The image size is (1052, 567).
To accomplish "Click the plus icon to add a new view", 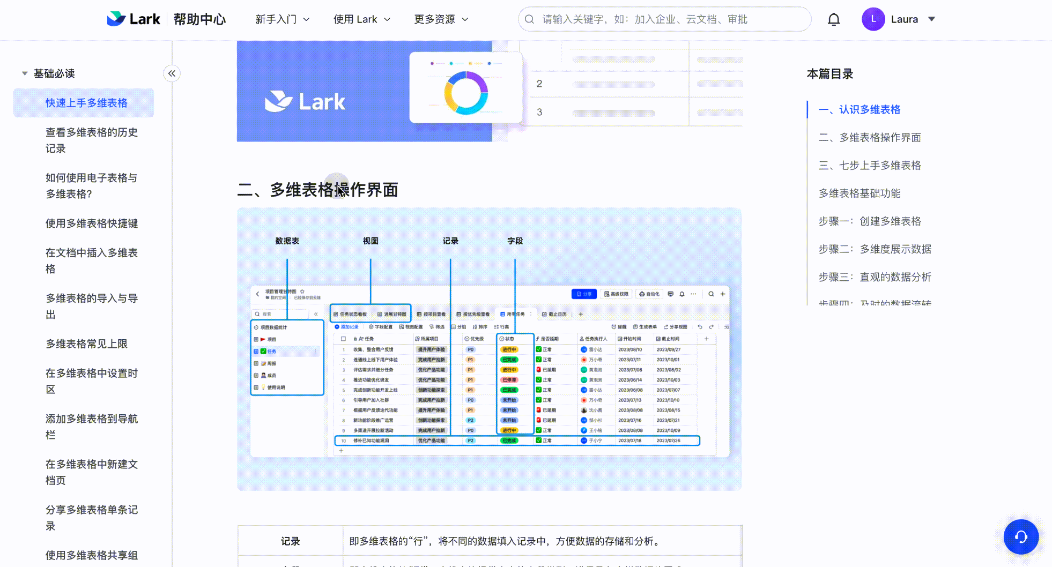I will pos(581,314).
